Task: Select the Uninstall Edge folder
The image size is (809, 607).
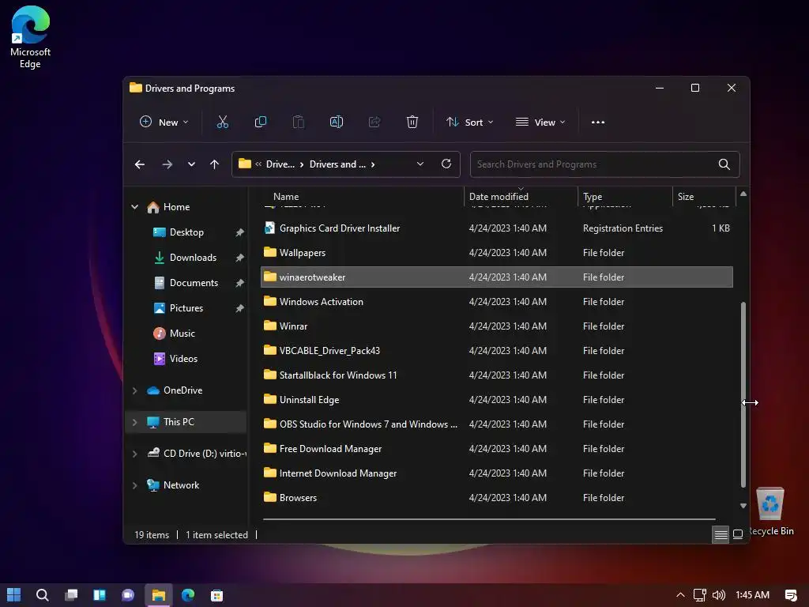Action: click(496, 400)
